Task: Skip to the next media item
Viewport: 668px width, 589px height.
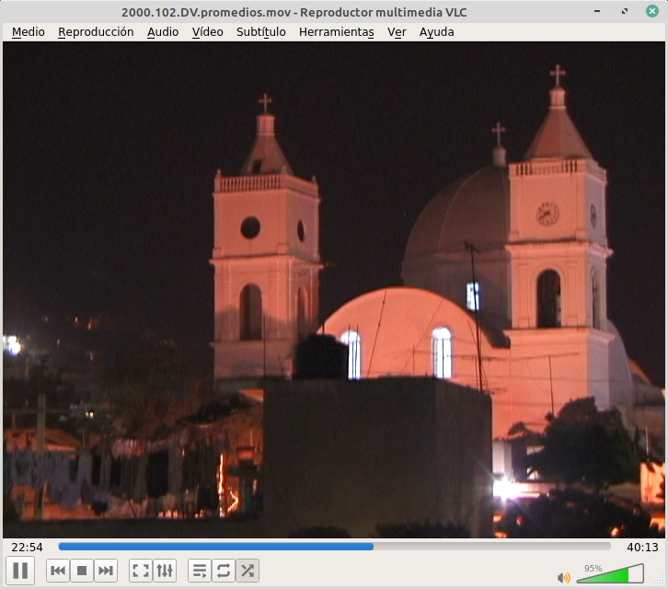Action: [x=106, y=571]
